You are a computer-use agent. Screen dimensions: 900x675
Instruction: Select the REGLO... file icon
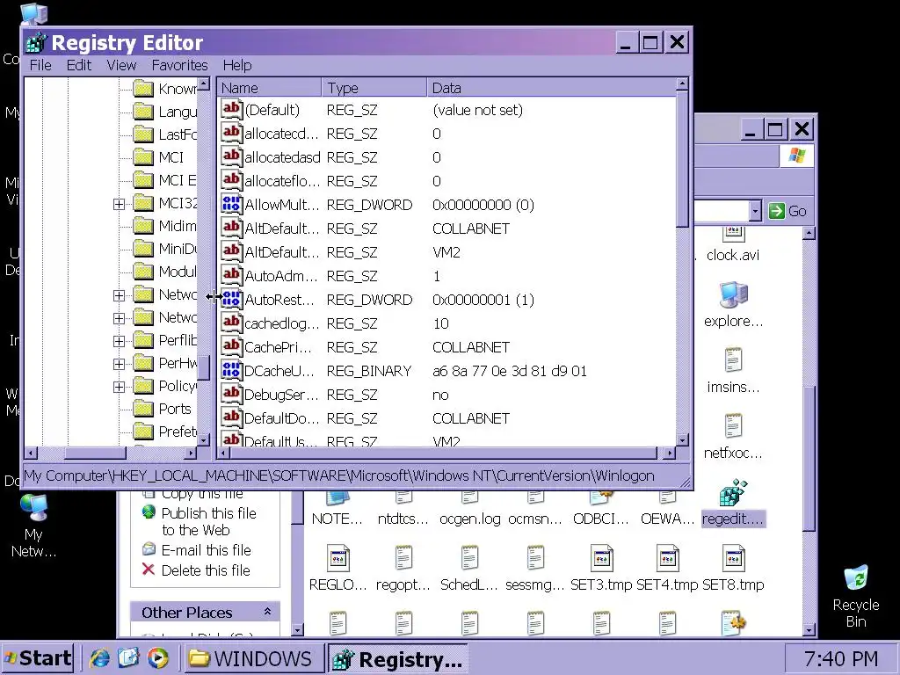338,558
